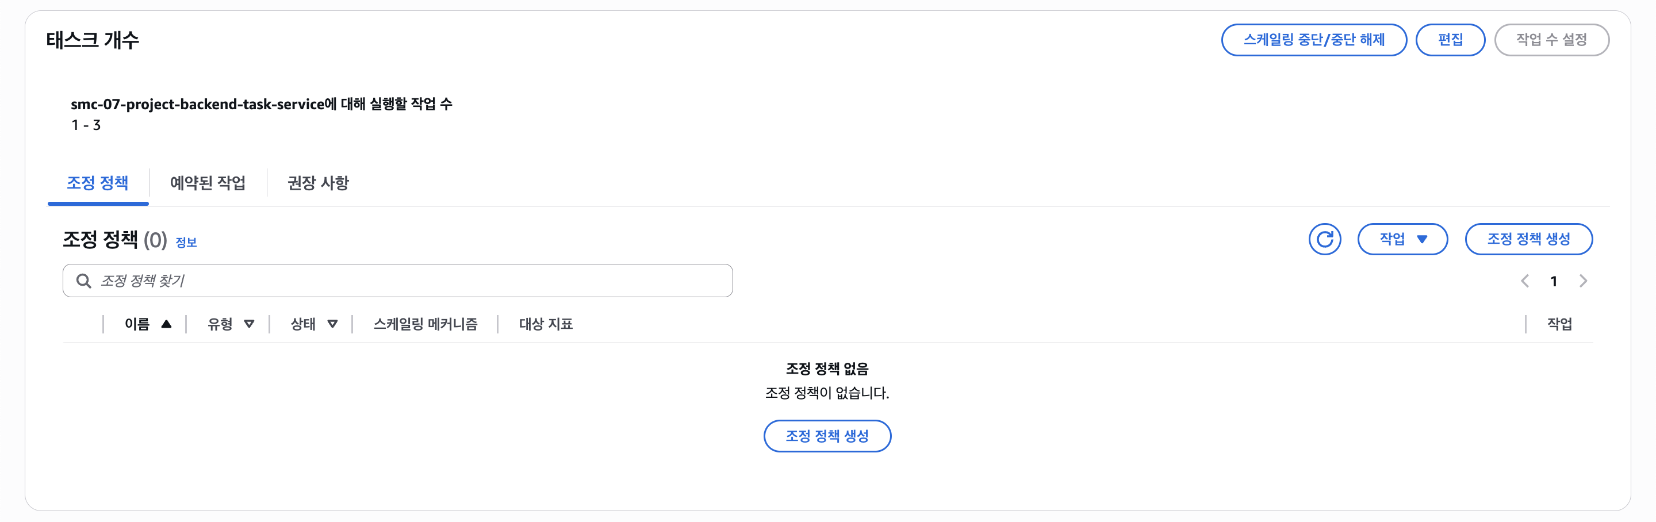Open the 정보 info link
The width and height of the screenshot is (1656, 522).
[186, 243]
